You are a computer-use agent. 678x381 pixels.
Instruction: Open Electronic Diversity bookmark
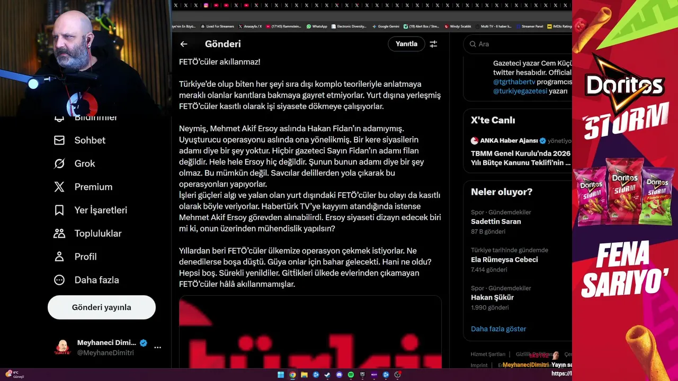(349, 26)
